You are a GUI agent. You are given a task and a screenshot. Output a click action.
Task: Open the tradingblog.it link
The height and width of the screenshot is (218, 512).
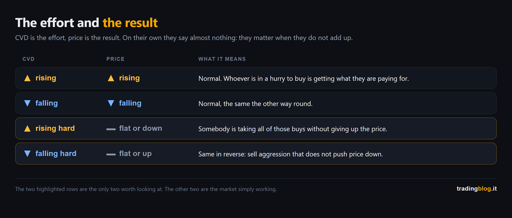coord(477,188)
